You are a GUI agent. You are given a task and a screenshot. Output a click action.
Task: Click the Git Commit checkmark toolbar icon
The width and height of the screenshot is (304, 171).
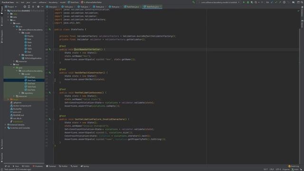tap(275, 2)
